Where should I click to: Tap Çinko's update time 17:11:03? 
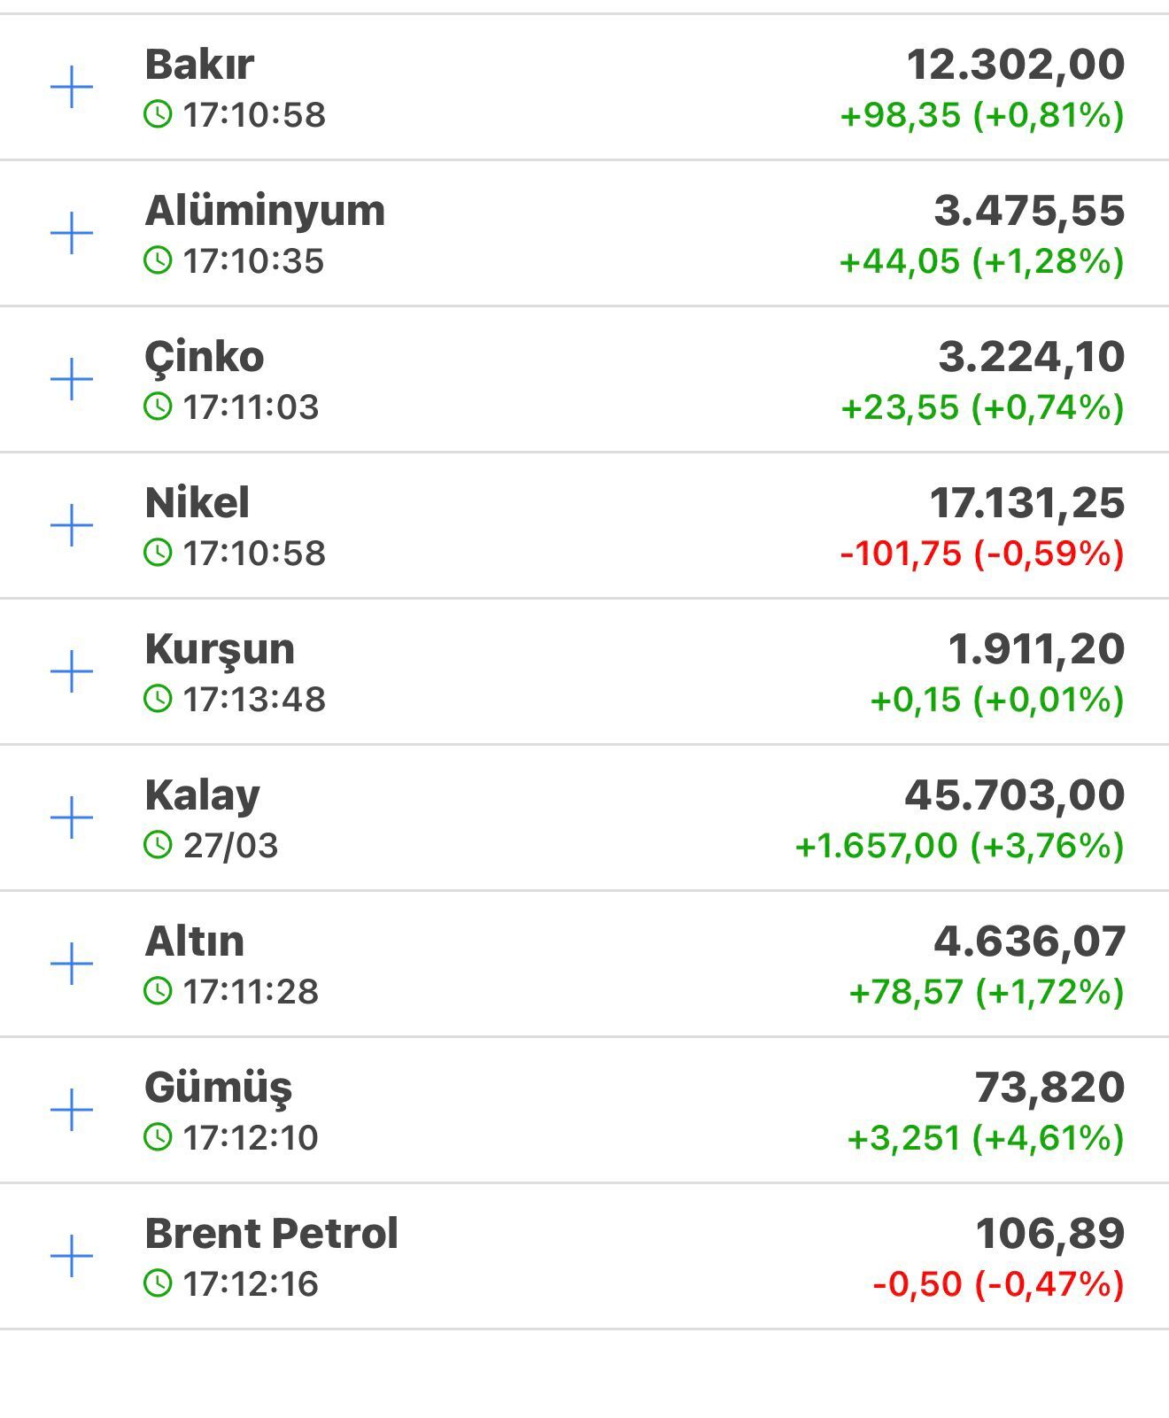pyautogui.click(x=251, y=407)
